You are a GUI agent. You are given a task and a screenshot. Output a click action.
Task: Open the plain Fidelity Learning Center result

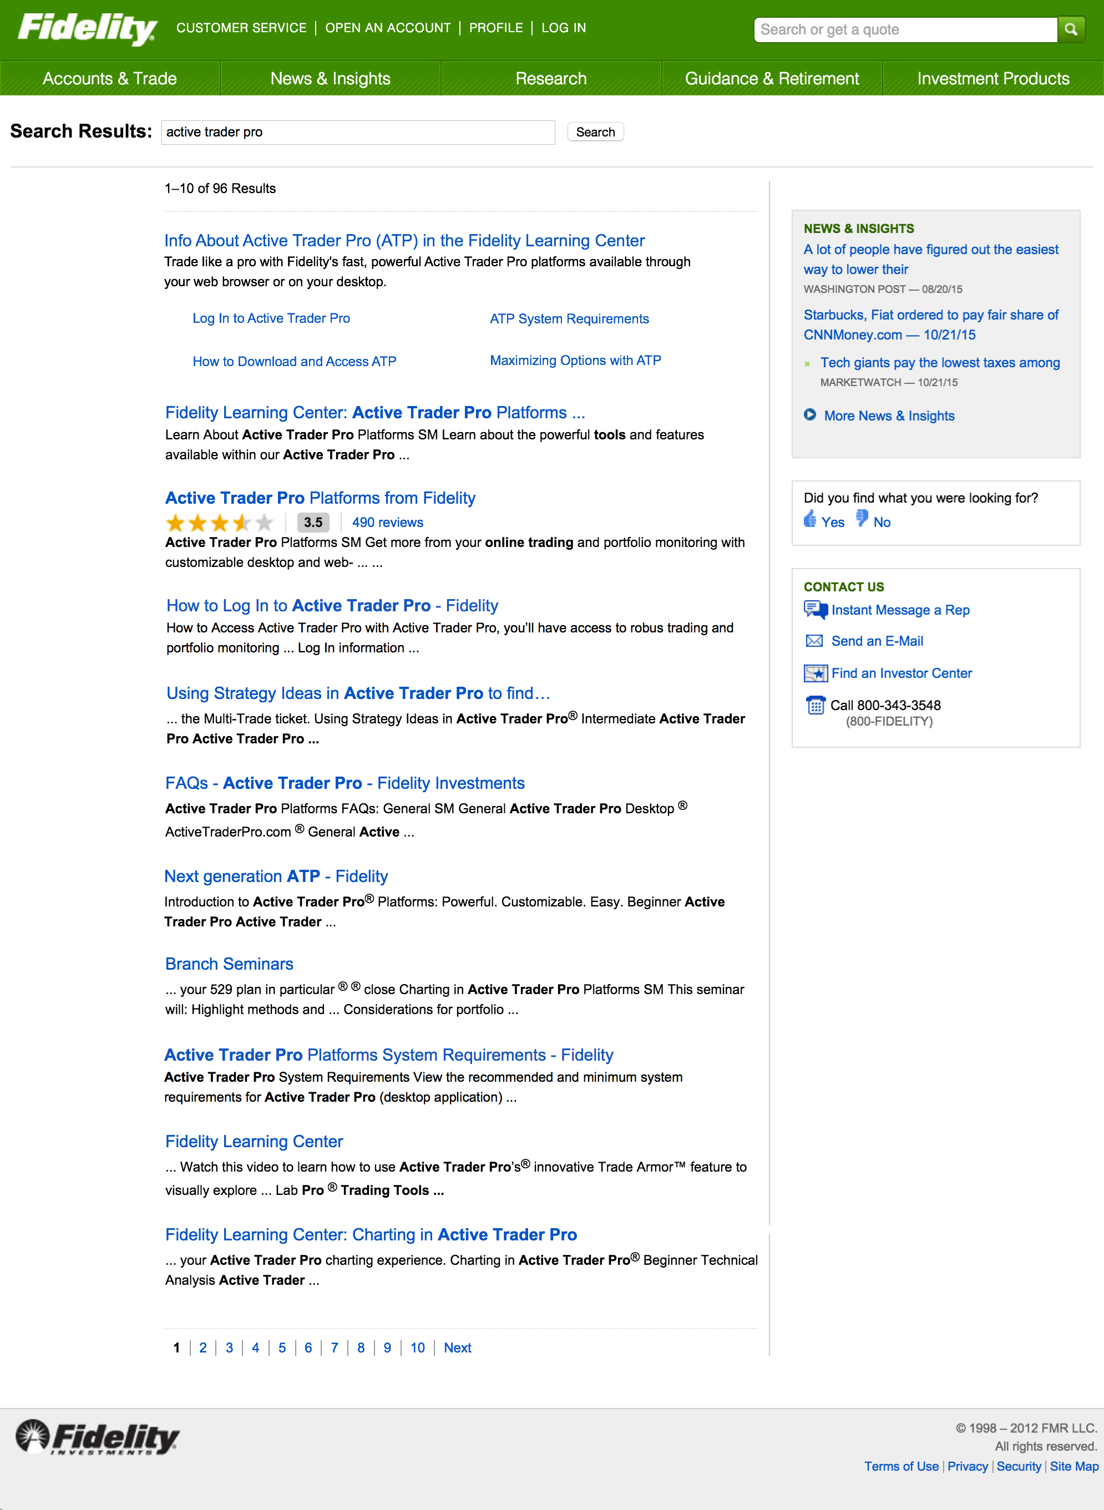point(254,1141)
